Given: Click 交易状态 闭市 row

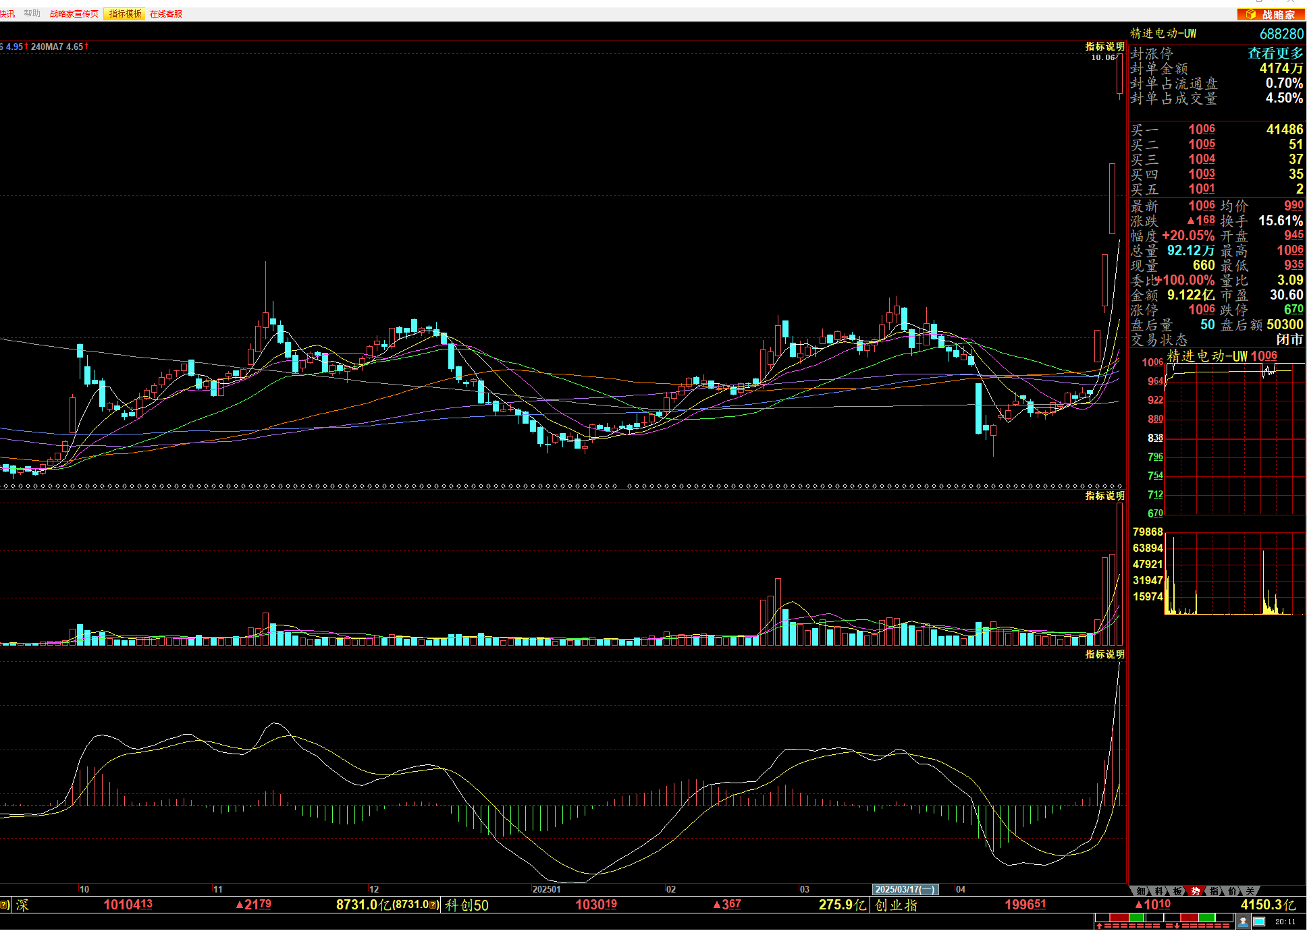Looking at the screenshot, I should tap(1217, 340).
